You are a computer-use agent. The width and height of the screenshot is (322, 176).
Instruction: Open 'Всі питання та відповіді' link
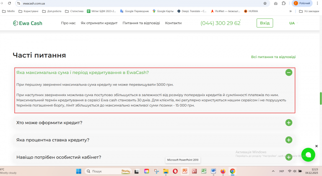pyautogui.click(x=273, y=57)
